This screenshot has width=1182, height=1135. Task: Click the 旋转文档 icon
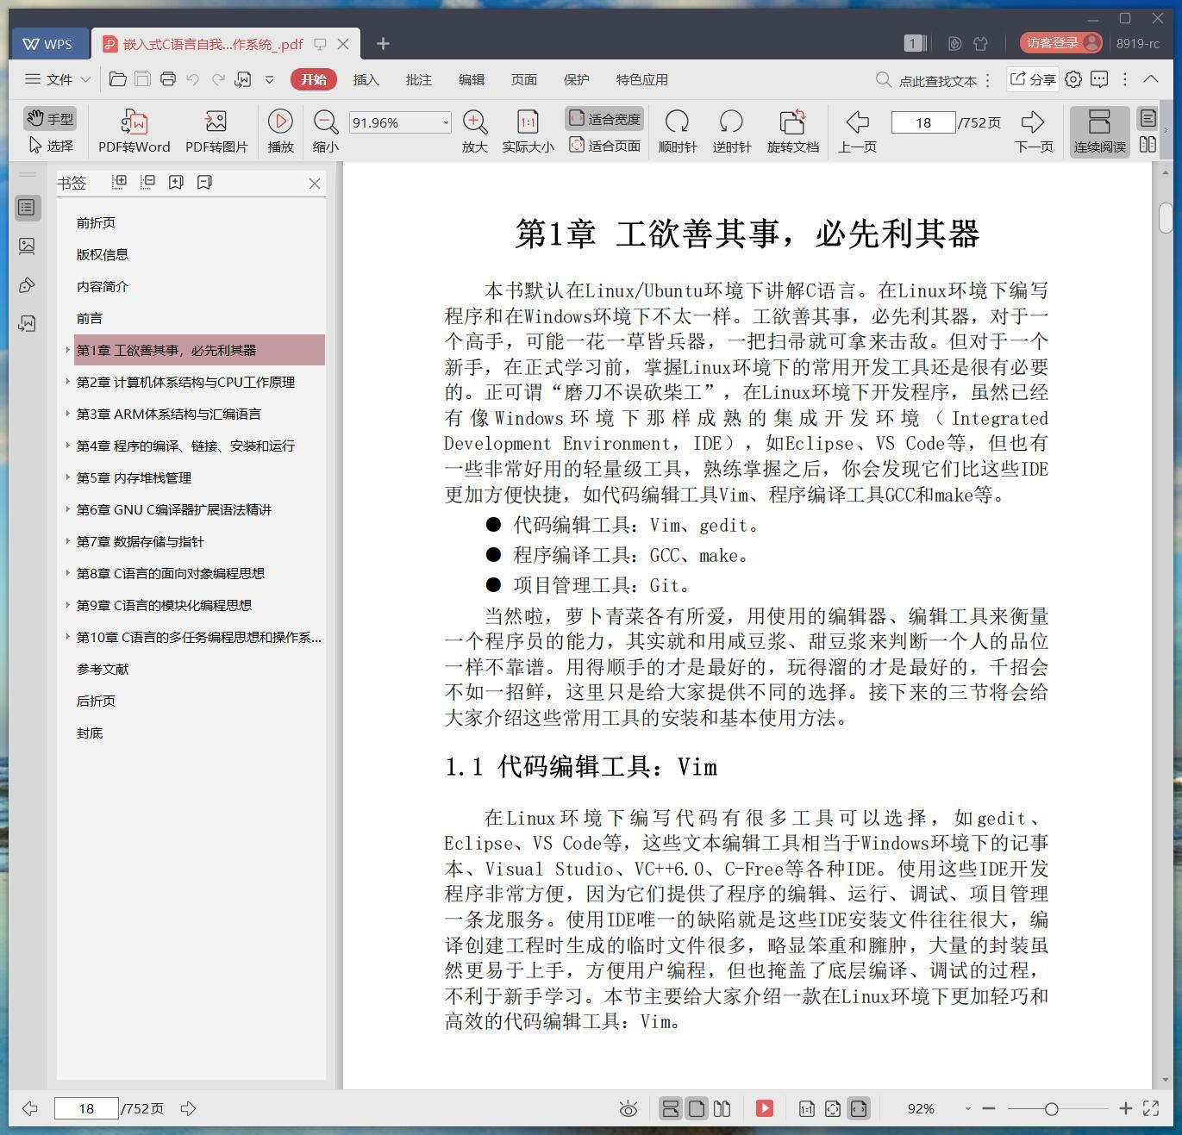(x=792, y=122)
